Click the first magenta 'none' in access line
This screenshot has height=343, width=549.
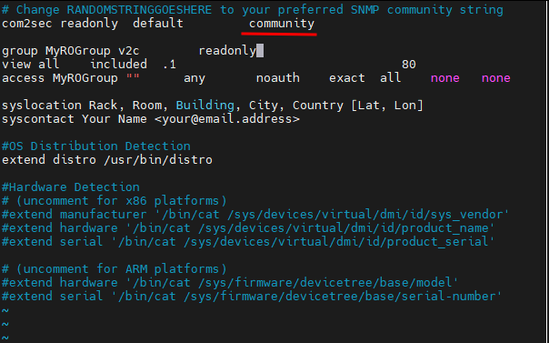(x=445, y=77)
